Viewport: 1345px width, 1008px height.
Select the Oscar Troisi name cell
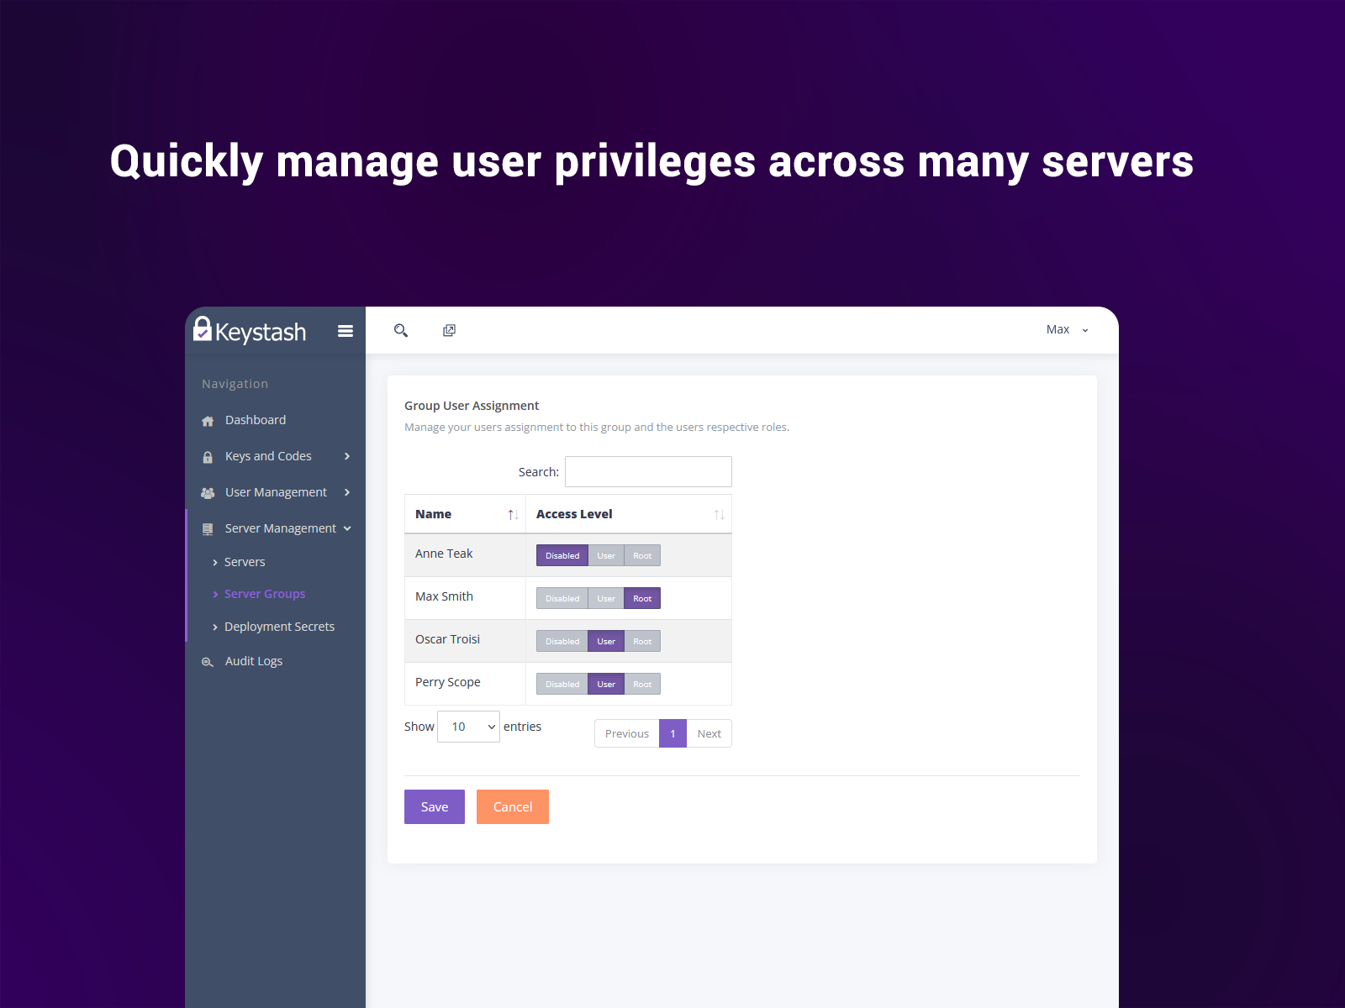(465, 641)
